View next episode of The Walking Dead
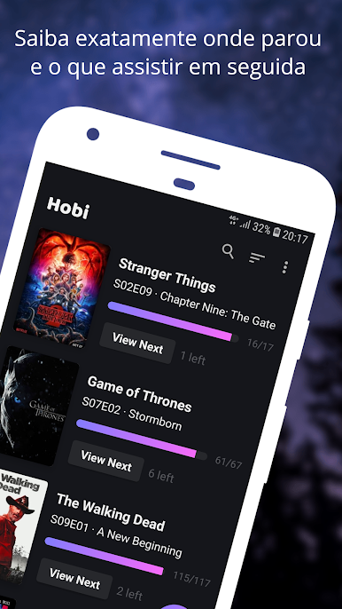342x609 pixels. tap(74, 579)
